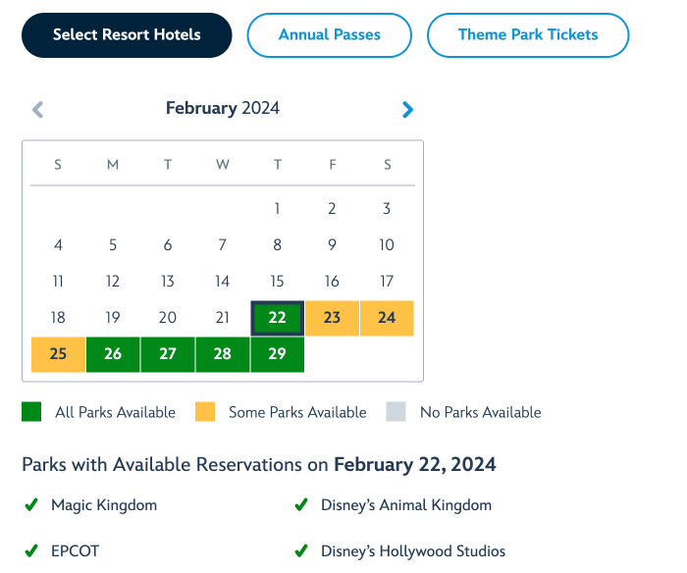Go to next month with right arrow
This screenshot has width=687, height=573.
pos(408,110)
